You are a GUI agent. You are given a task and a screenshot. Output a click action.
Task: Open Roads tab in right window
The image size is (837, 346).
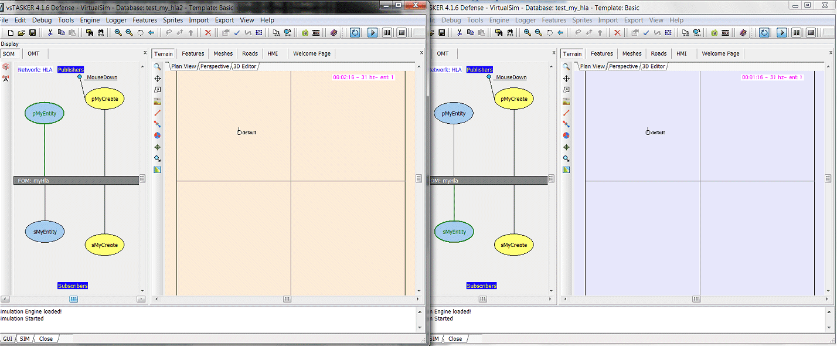click(x=659, y=53)
